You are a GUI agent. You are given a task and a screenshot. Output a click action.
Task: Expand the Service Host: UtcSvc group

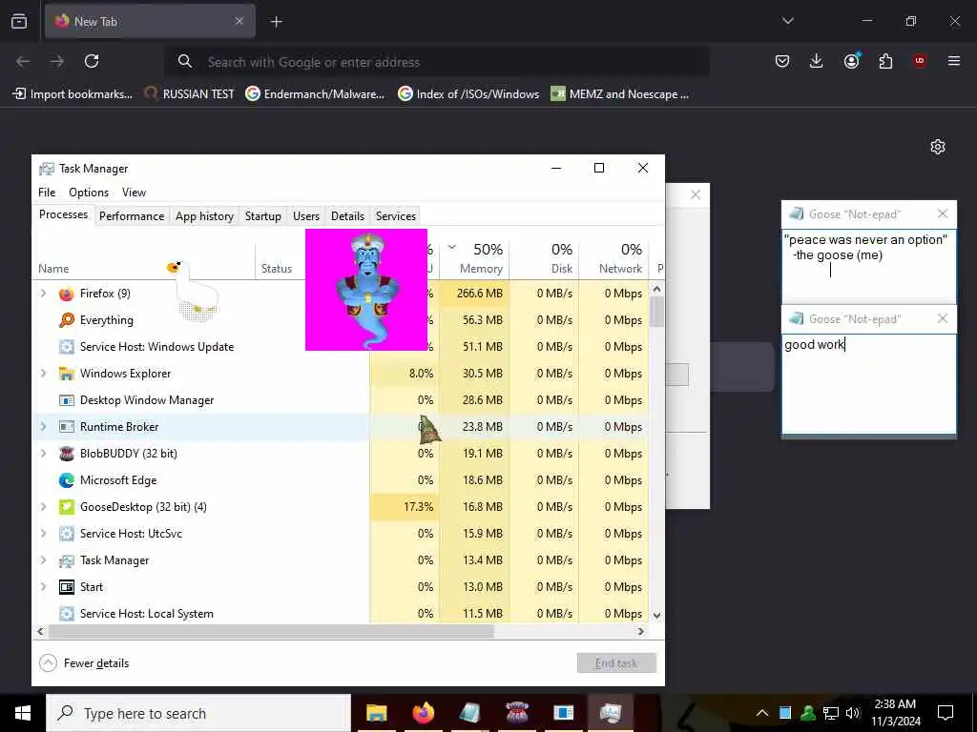[x=44, y=534]
